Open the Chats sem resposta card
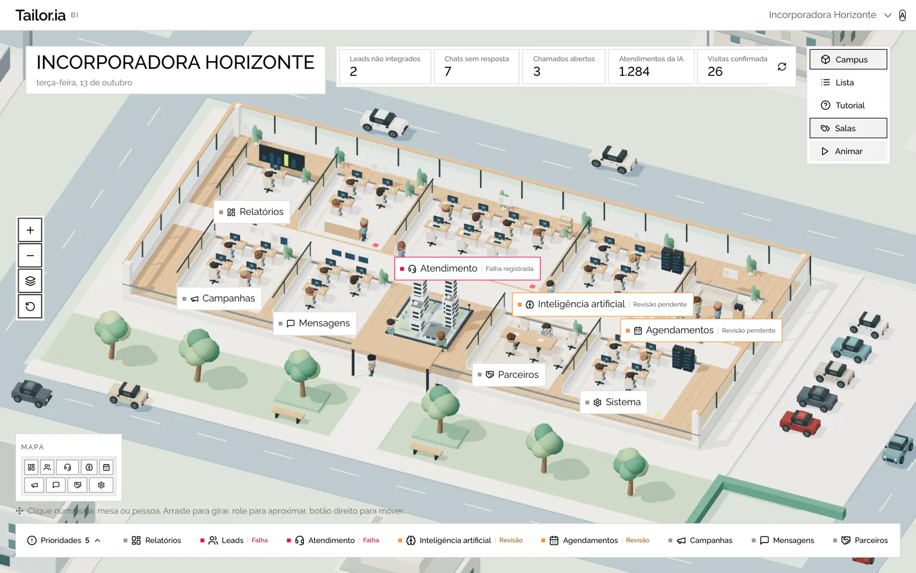 476,67
